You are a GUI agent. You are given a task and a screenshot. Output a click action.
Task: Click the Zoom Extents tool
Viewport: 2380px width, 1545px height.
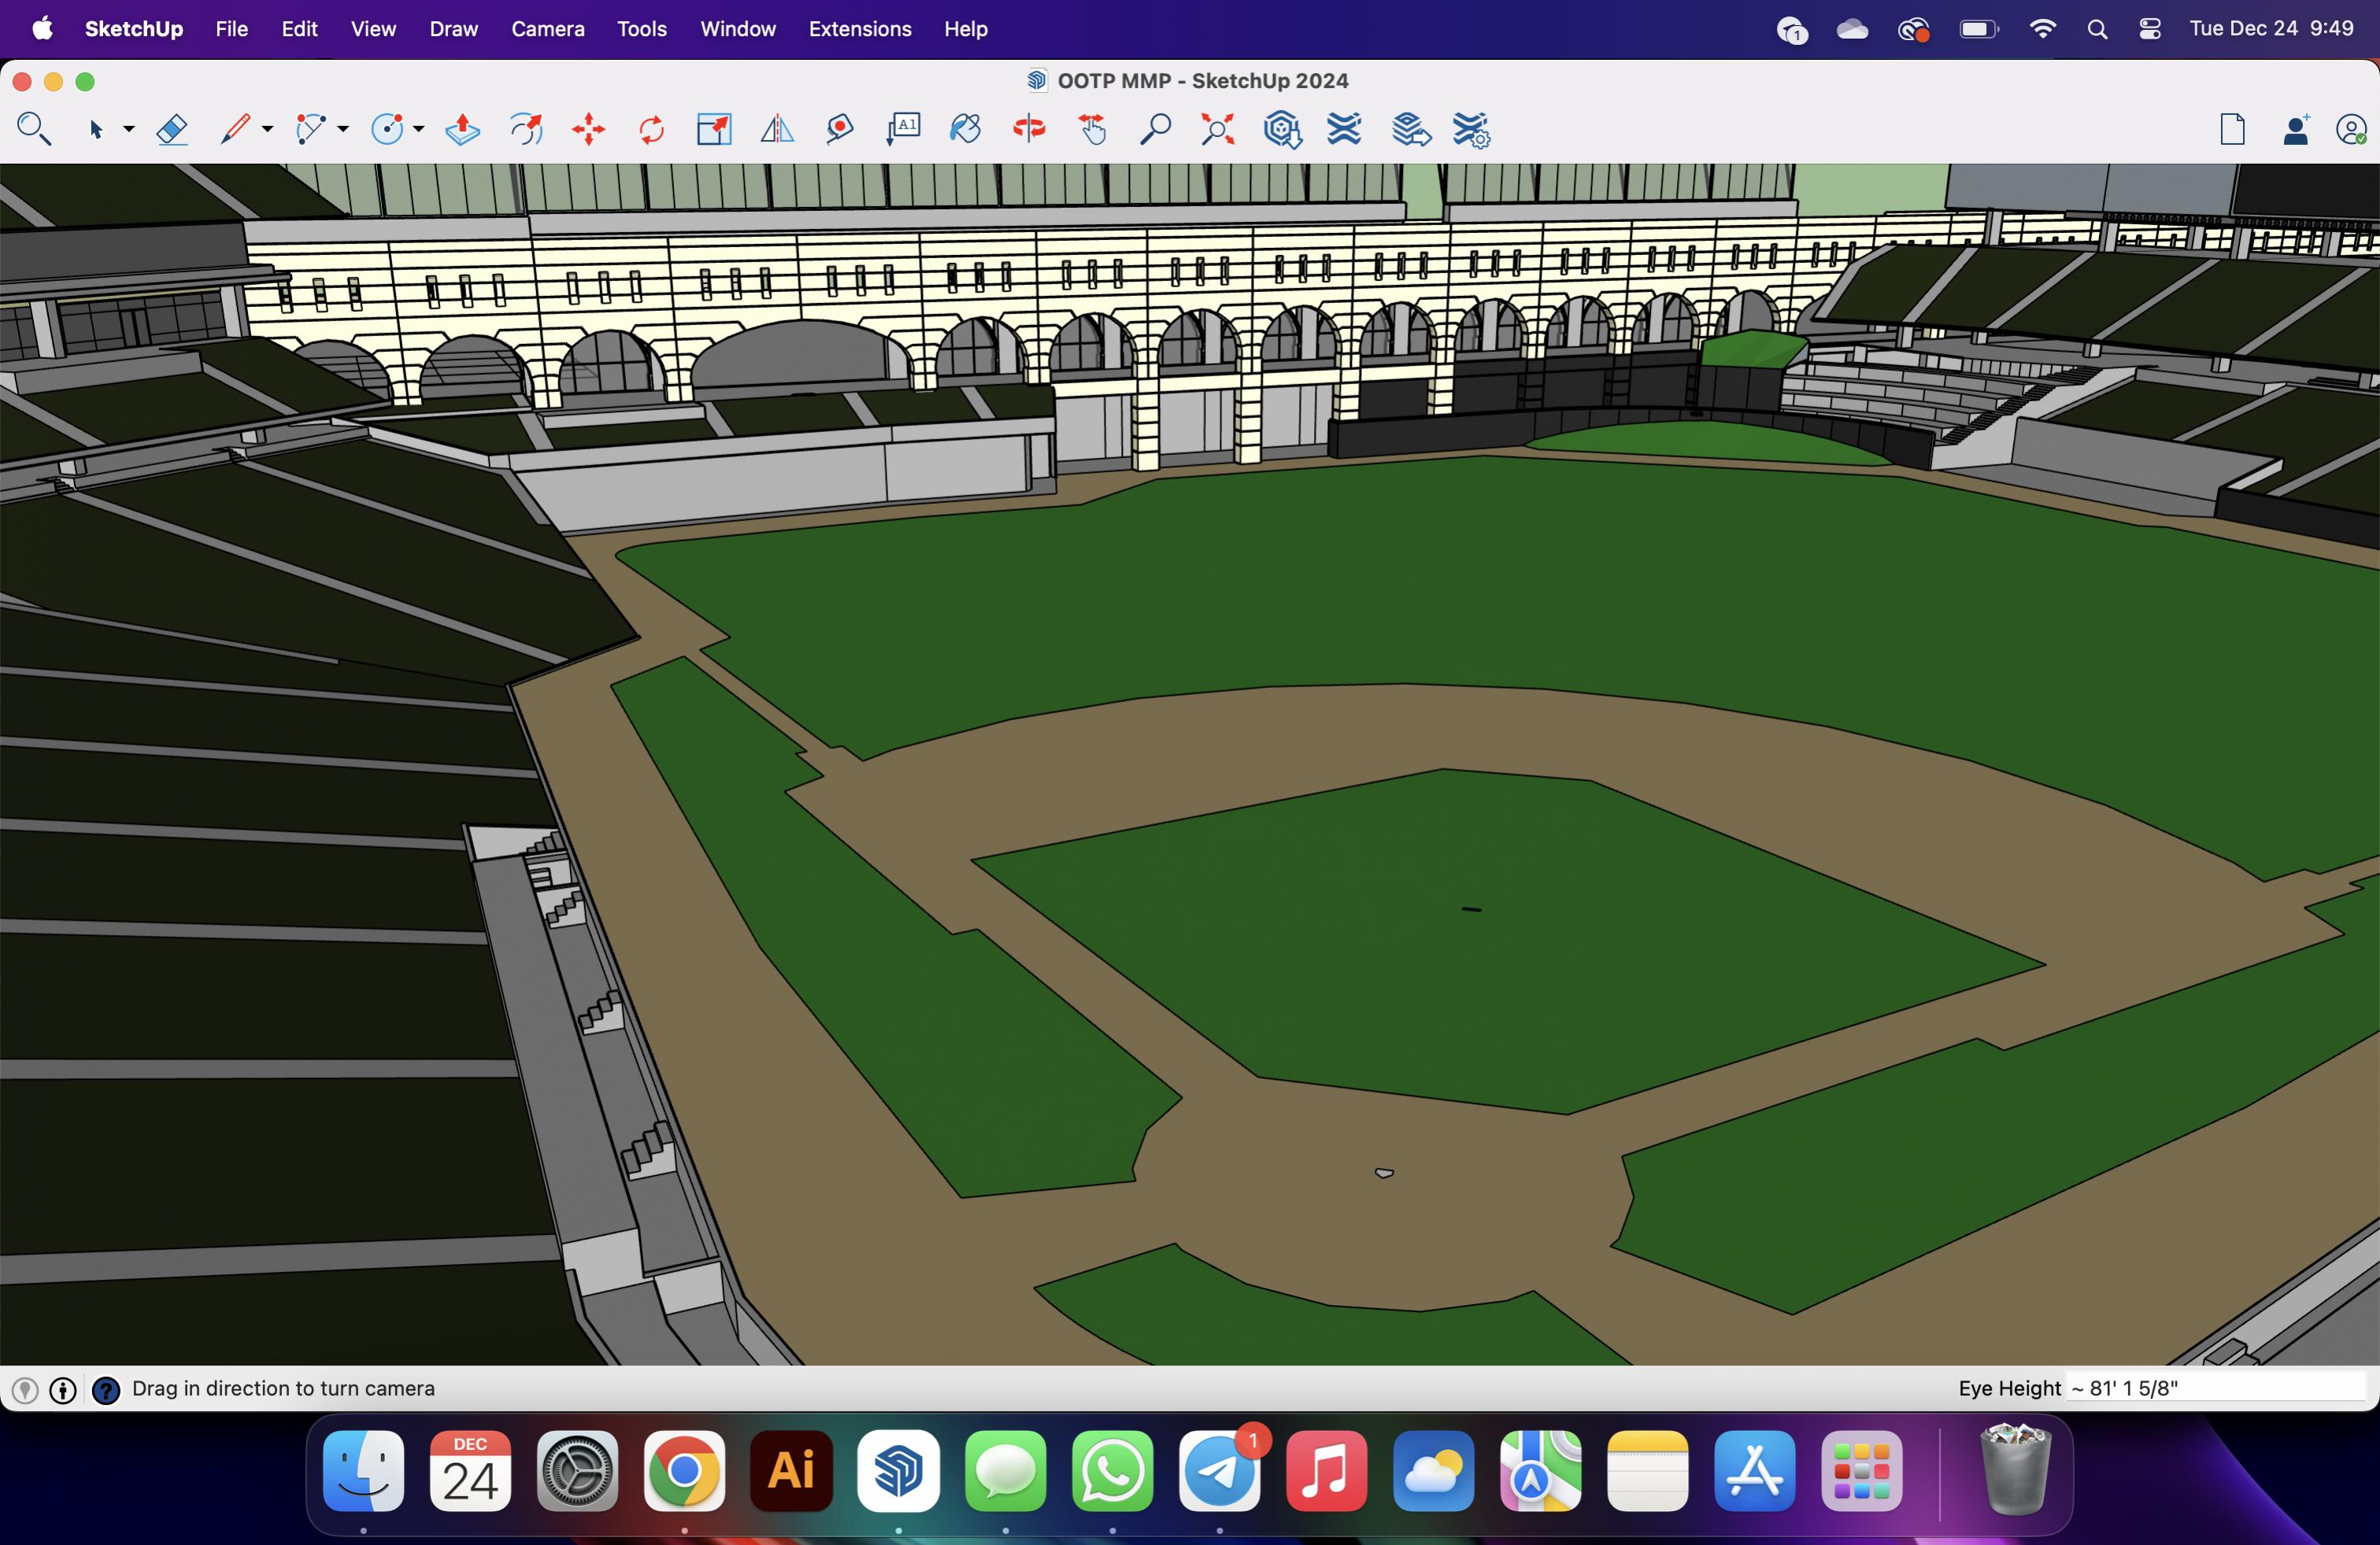pyautogui.click(x=1218, y=129)
